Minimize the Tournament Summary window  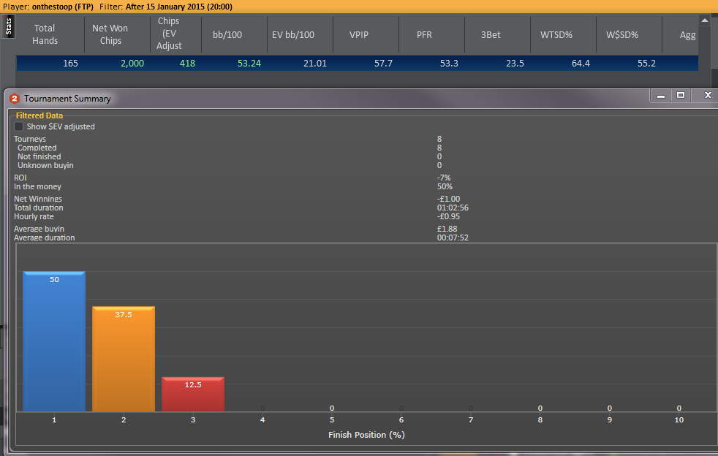tap(661, 95)
